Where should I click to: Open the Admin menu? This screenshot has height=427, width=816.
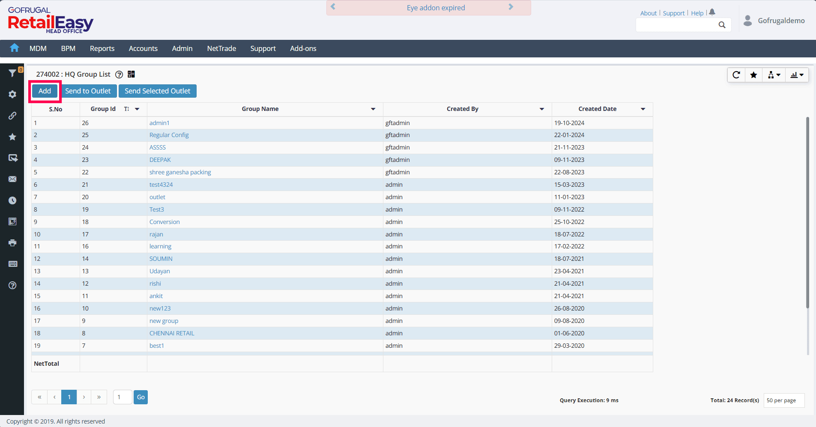[182, 48]
